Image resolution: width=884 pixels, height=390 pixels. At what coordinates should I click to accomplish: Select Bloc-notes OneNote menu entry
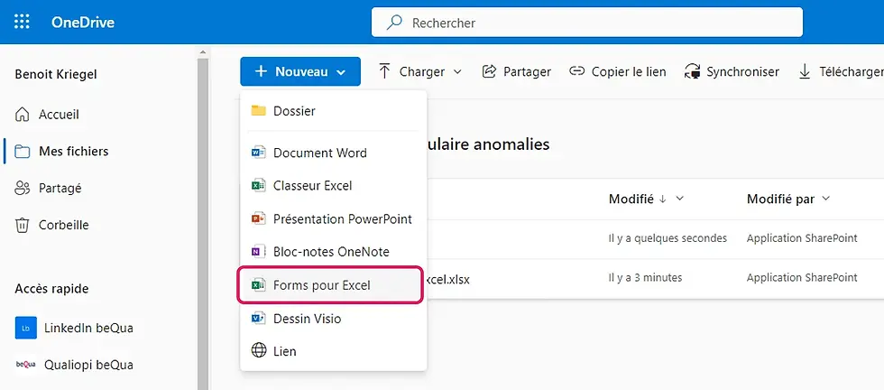(x=333, y=252)
